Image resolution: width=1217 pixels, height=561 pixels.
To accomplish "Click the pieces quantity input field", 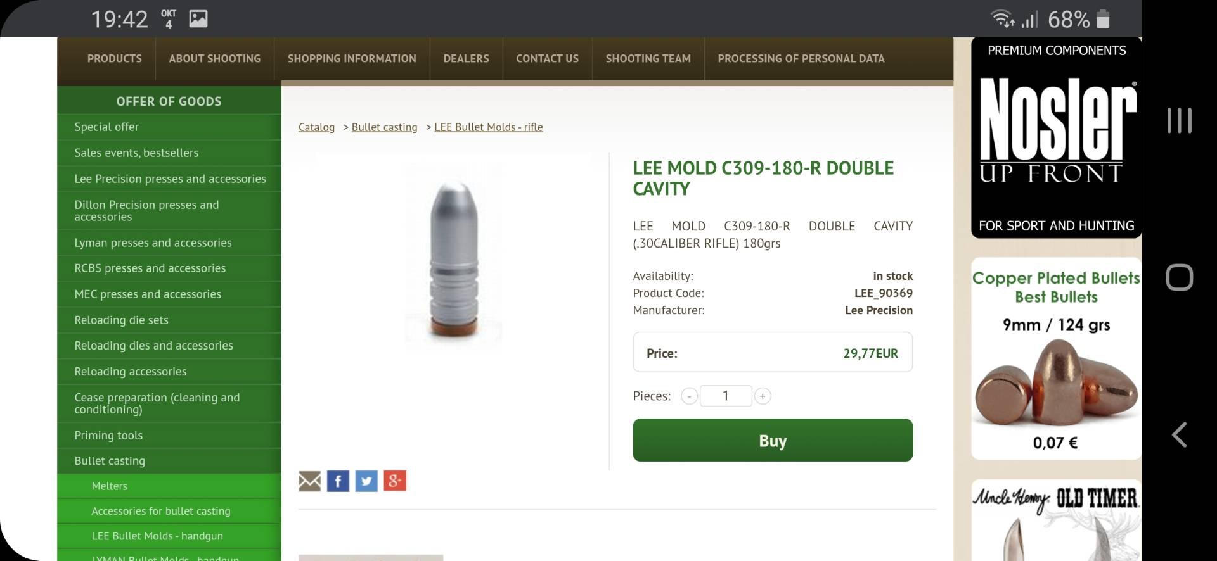I will pos(726,396).
